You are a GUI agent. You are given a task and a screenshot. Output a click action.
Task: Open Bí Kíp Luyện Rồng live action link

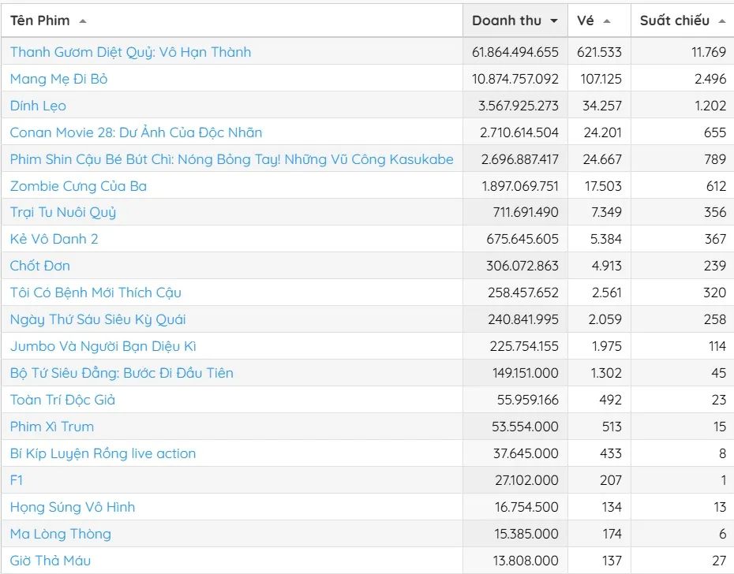tap(103, 453)
